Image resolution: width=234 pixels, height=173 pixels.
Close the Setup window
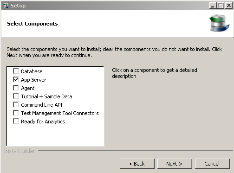pos(229,6)
